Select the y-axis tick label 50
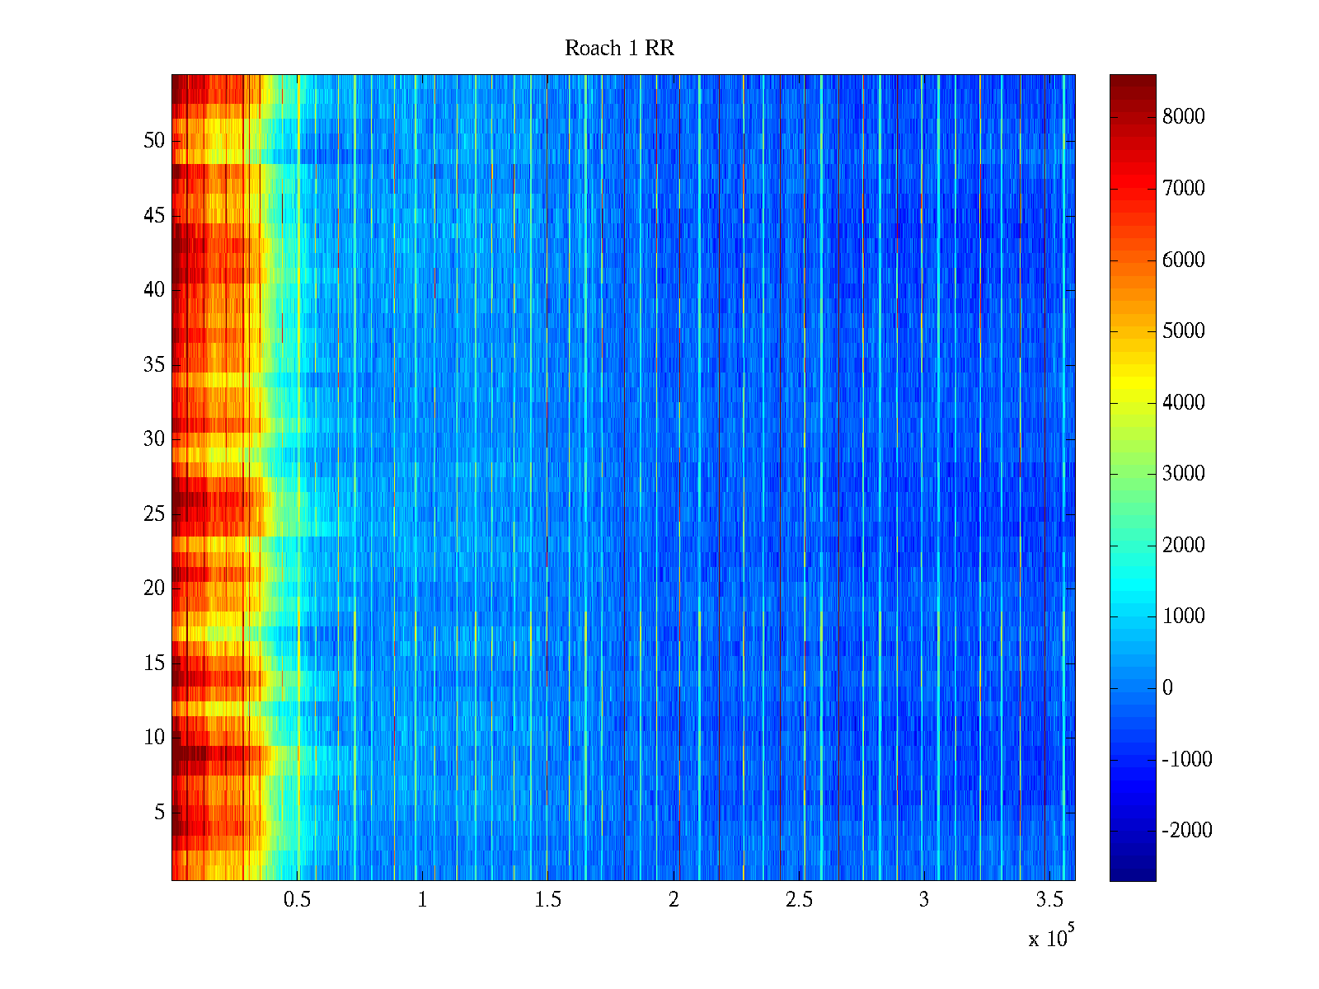This screenshot has height=989, width=1319. pos(154,141)
